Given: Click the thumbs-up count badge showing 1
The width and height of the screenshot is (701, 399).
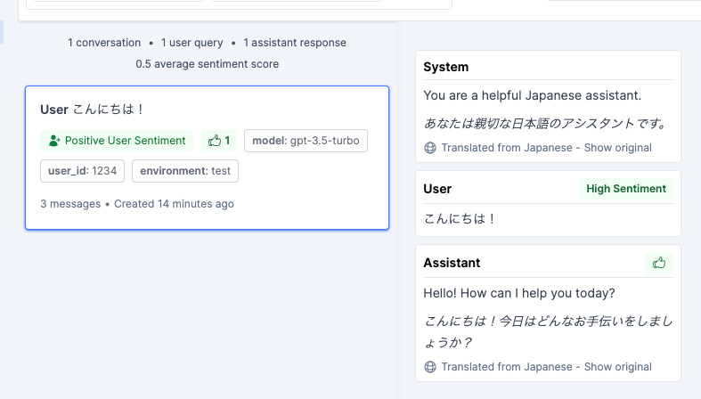Looking at the screenshot, I should [218, 141].
